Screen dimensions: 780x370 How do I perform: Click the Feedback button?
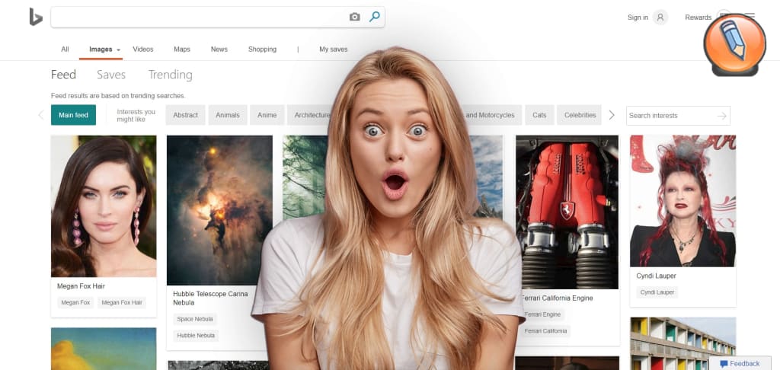click(x=740, y=364)
